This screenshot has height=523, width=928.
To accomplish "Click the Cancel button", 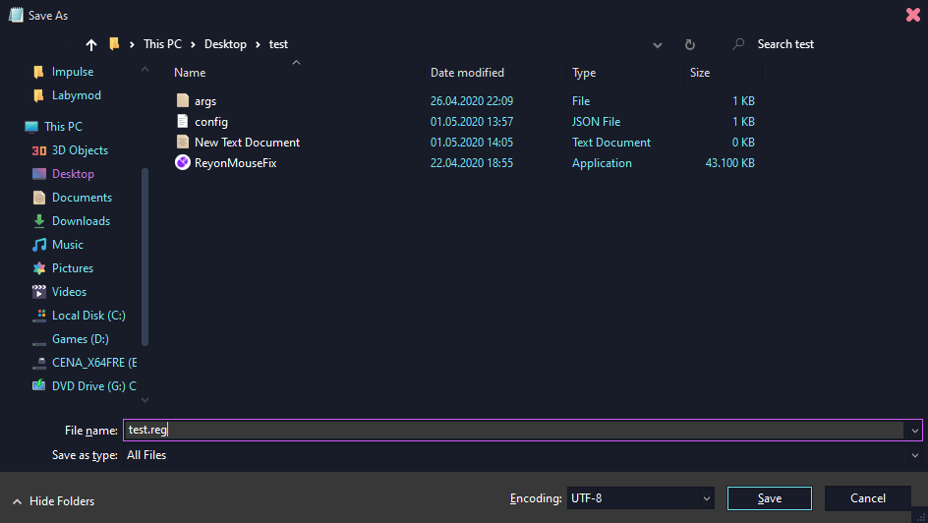I will point(868,498).
